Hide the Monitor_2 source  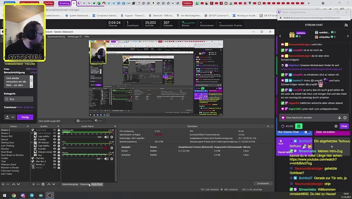coord(55,164)
